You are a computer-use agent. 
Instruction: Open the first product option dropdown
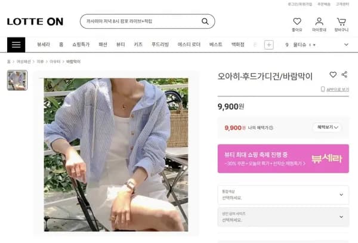pos(283,195)
